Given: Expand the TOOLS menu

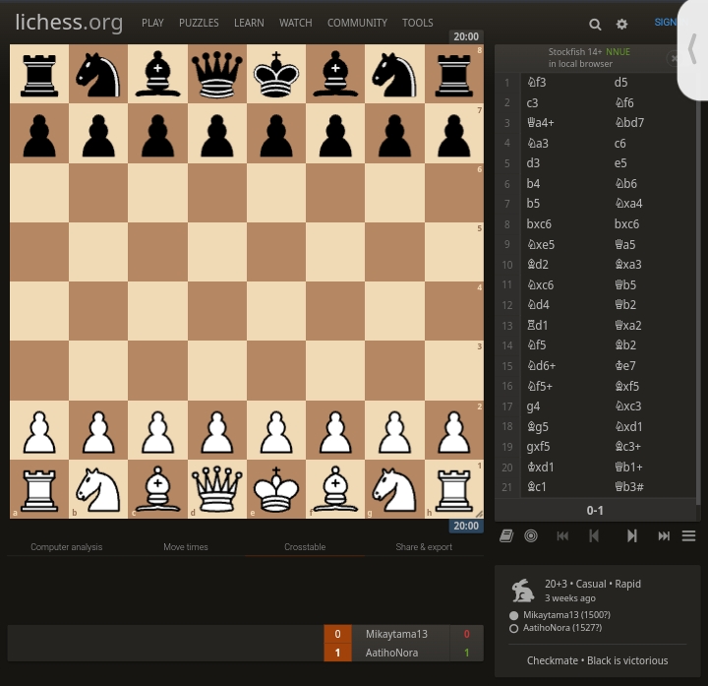Looking at the screenshot, I should [x=417, y=23].
